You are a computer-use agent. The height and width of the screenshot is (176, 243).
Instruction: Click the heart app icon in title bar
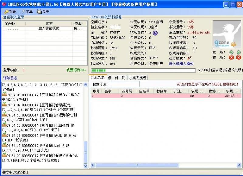tap(4, 4)
